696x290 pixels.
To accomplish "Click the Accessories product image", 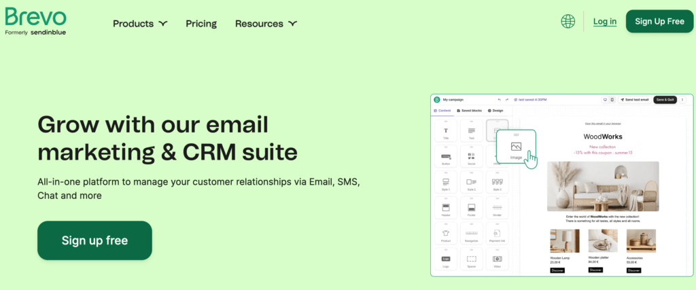I will point(641,241).
